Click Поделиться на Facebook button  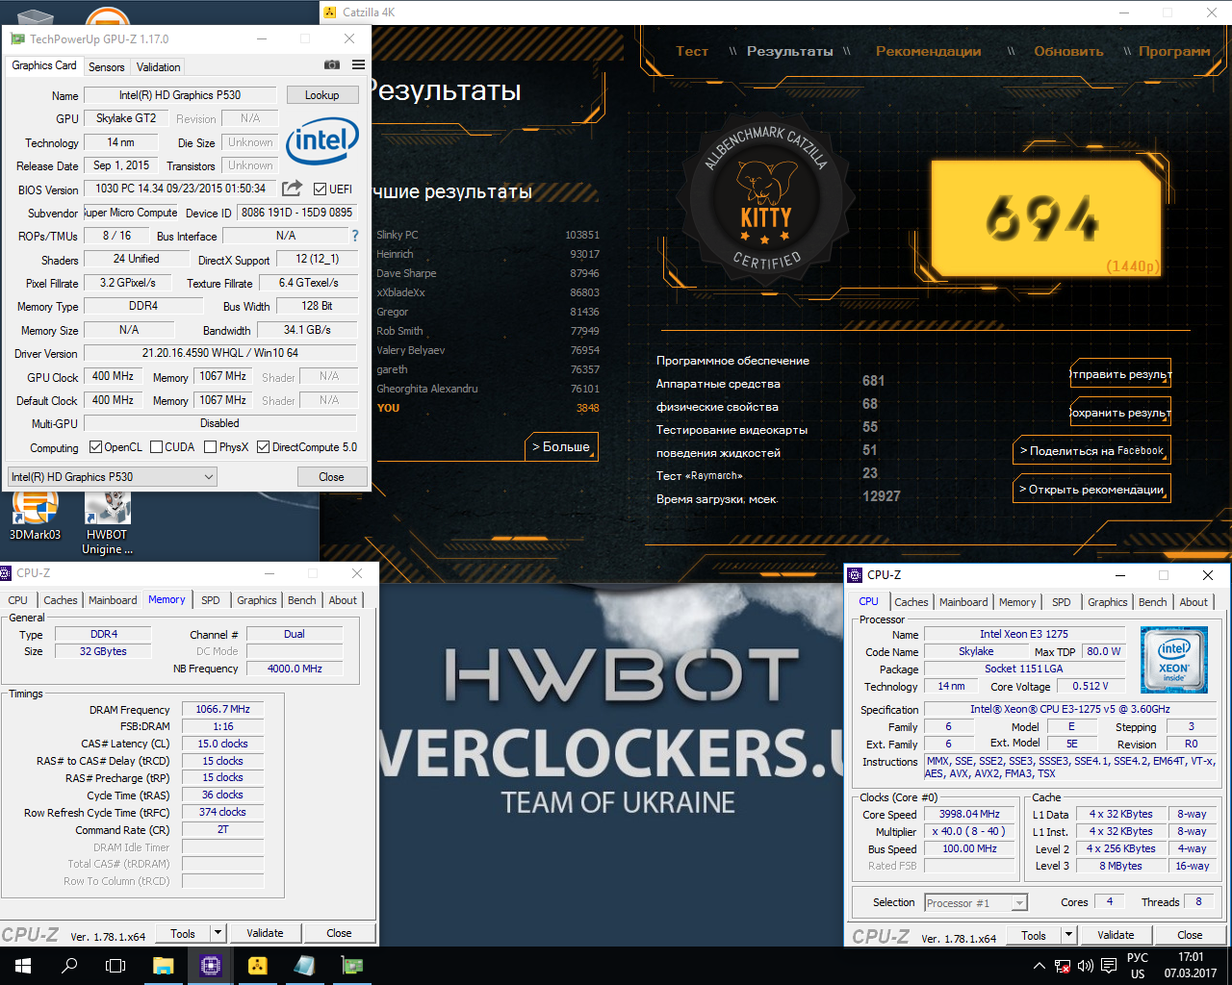point(1092,450)
